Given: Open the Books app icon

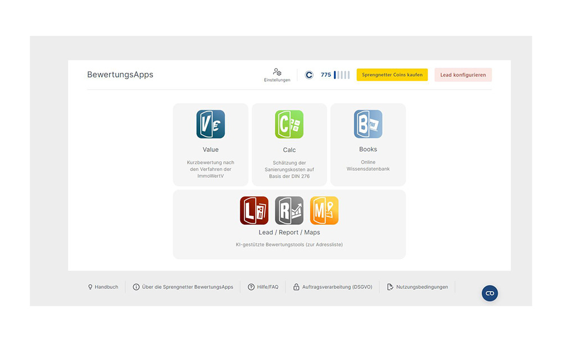Looking at the screenshot, I should [x=368, y=124].
